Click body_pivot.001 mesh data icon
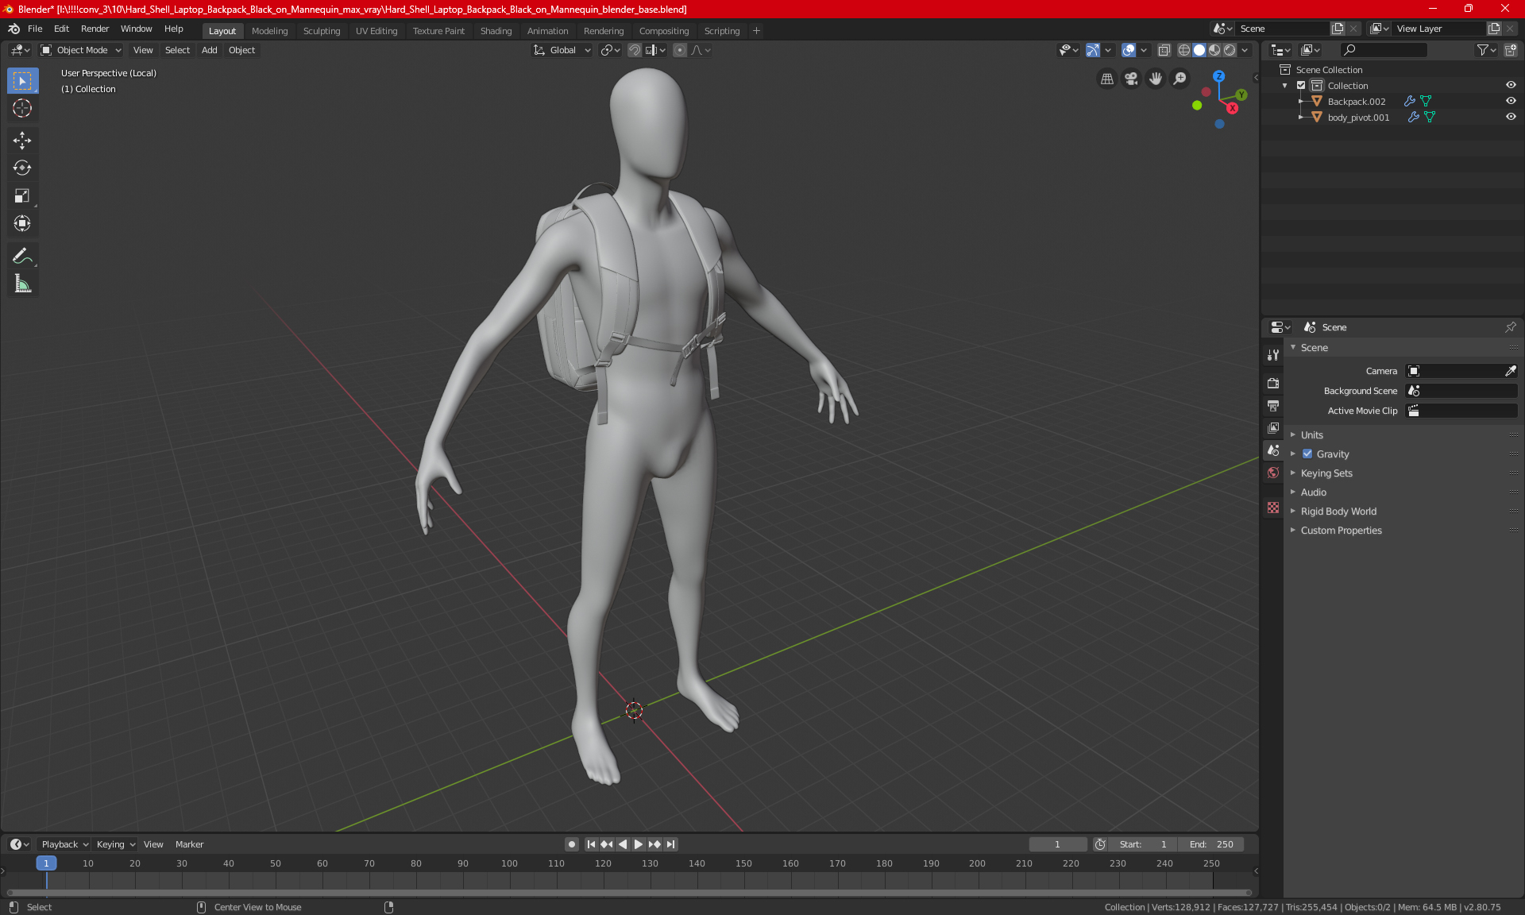1525x915 pixels. coord(1430,117)
